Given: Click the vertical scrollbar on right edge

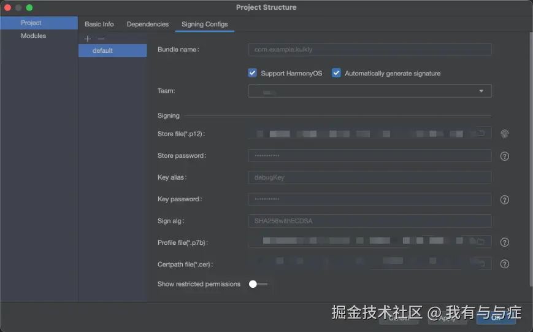Looking at the screenshot, I should 531,159.
